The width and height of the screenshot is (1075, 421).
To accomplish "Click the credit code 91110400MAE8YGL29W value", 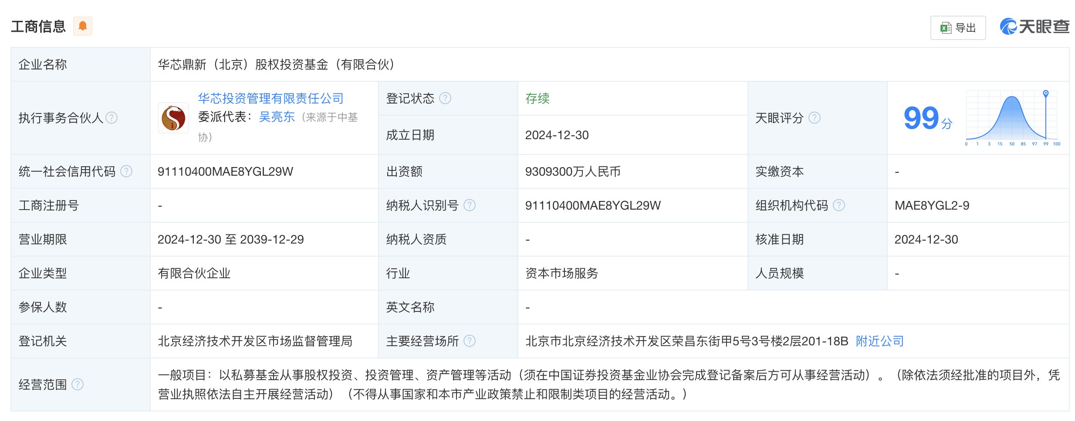I will (x=225, y=171).
